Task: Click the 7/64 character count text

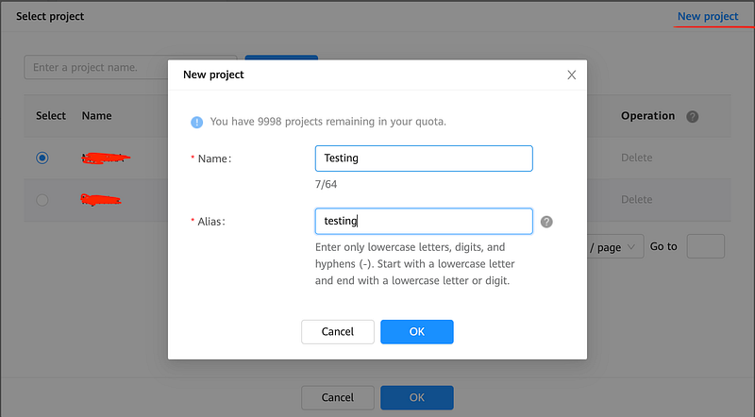Action: click(x=326, y=184)
